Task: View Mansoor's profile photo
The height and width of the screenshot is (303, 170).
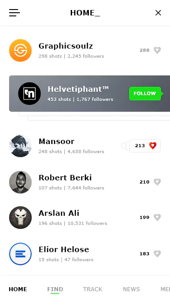Action: point(20,146)
